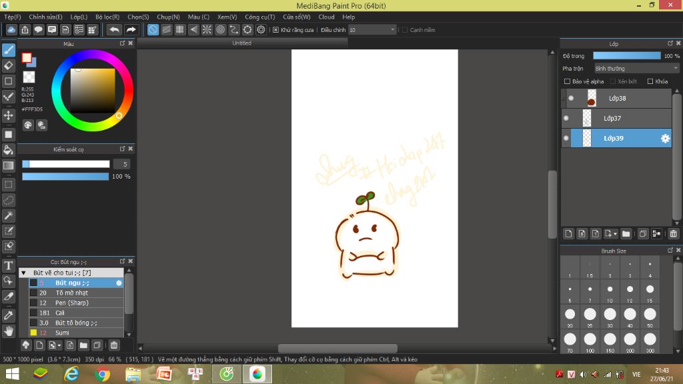Open the Pha trộn blend mode dropdown
Screen dimensions: 683x384
tap(636, 69)
